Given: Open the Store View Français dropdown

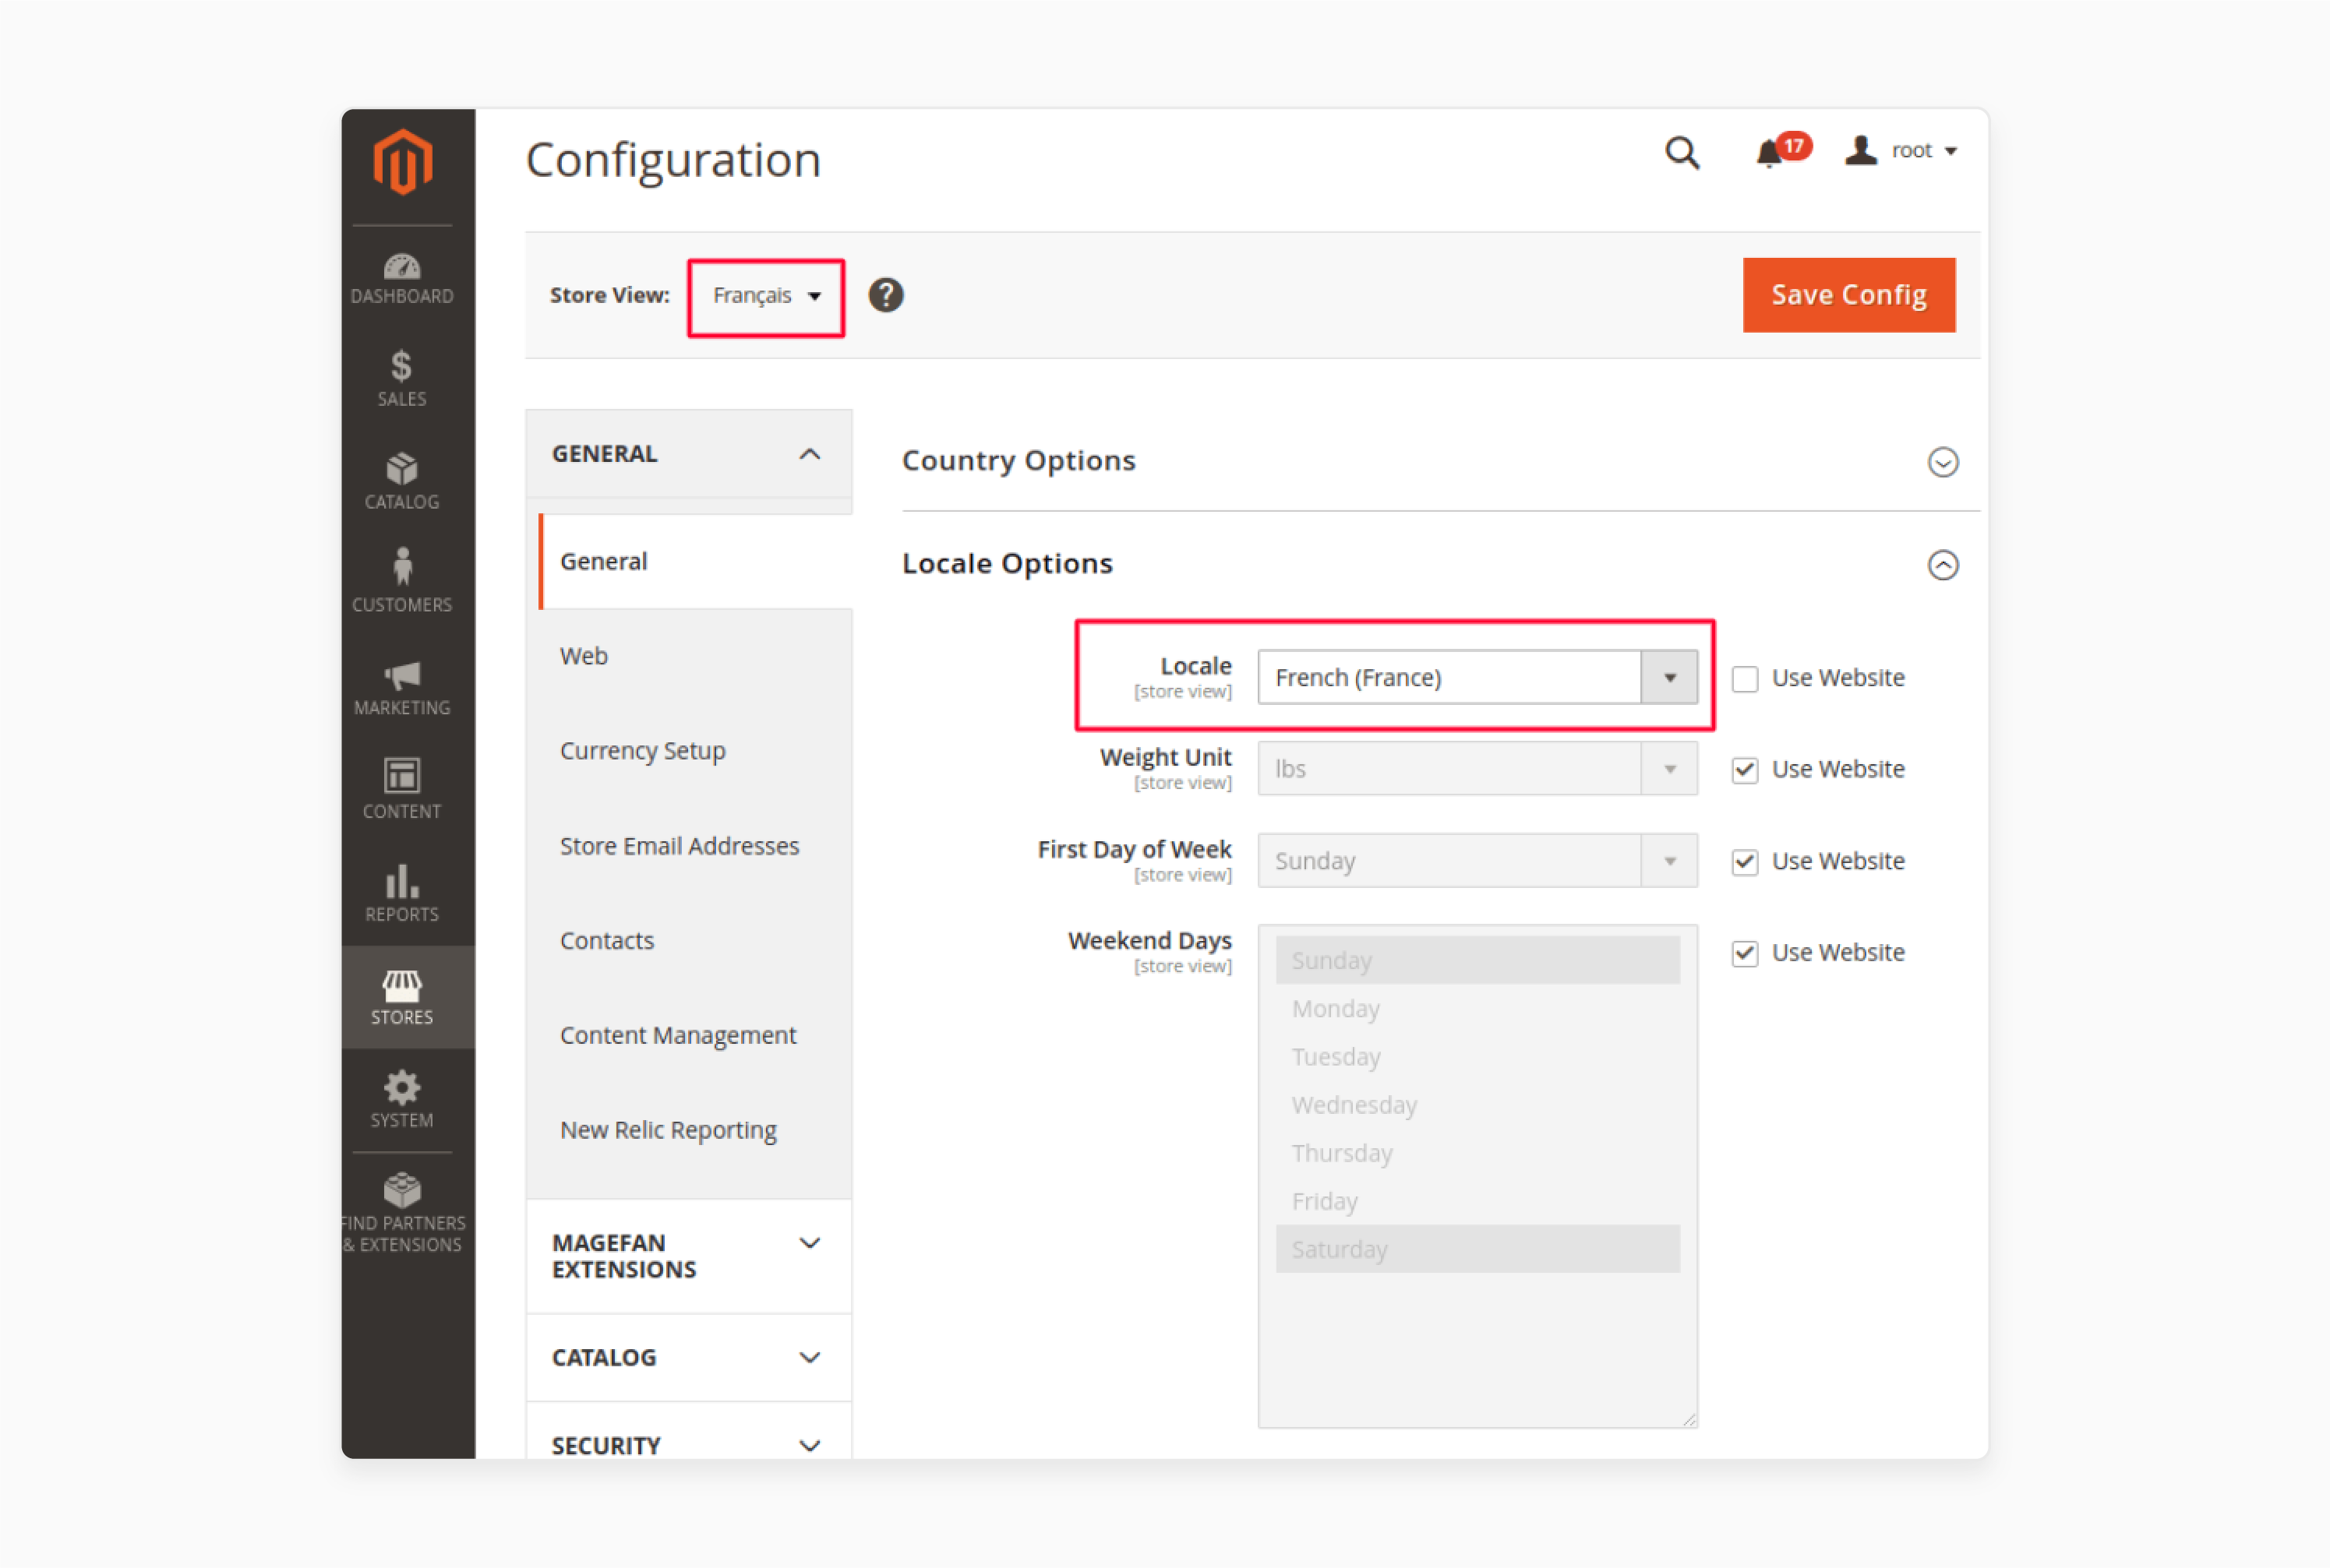Looking at the screenshot, I should 765,297.
